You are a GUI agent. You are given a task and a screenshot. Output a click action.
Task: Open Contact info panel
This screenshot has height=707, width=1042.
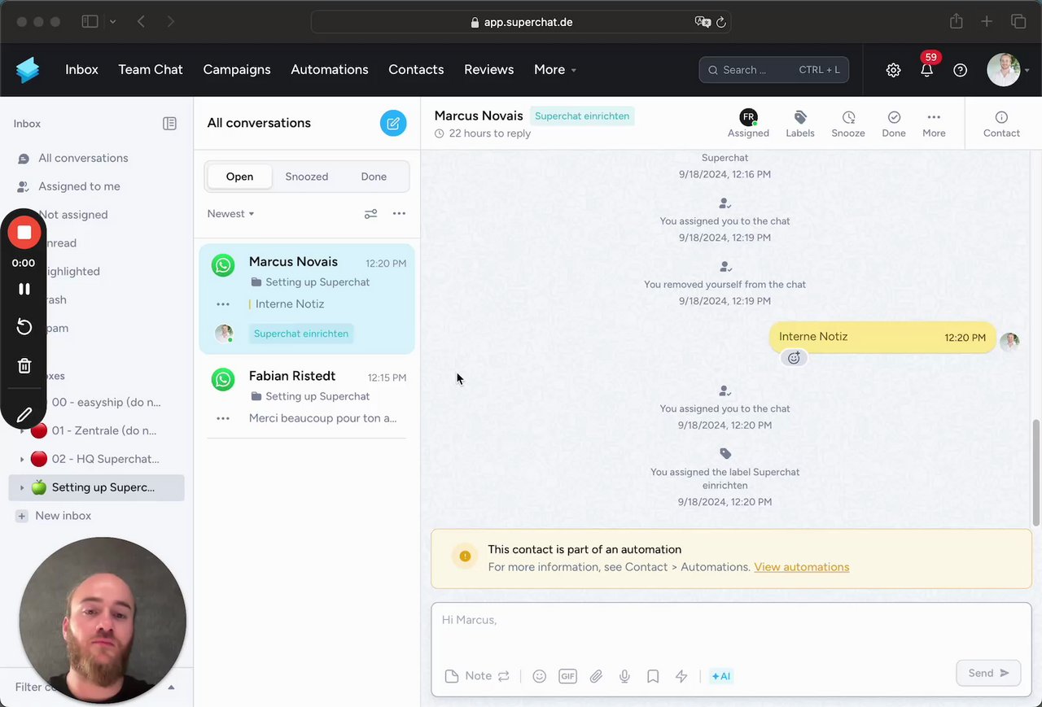pyautogui.click(x=1001, y=123)
